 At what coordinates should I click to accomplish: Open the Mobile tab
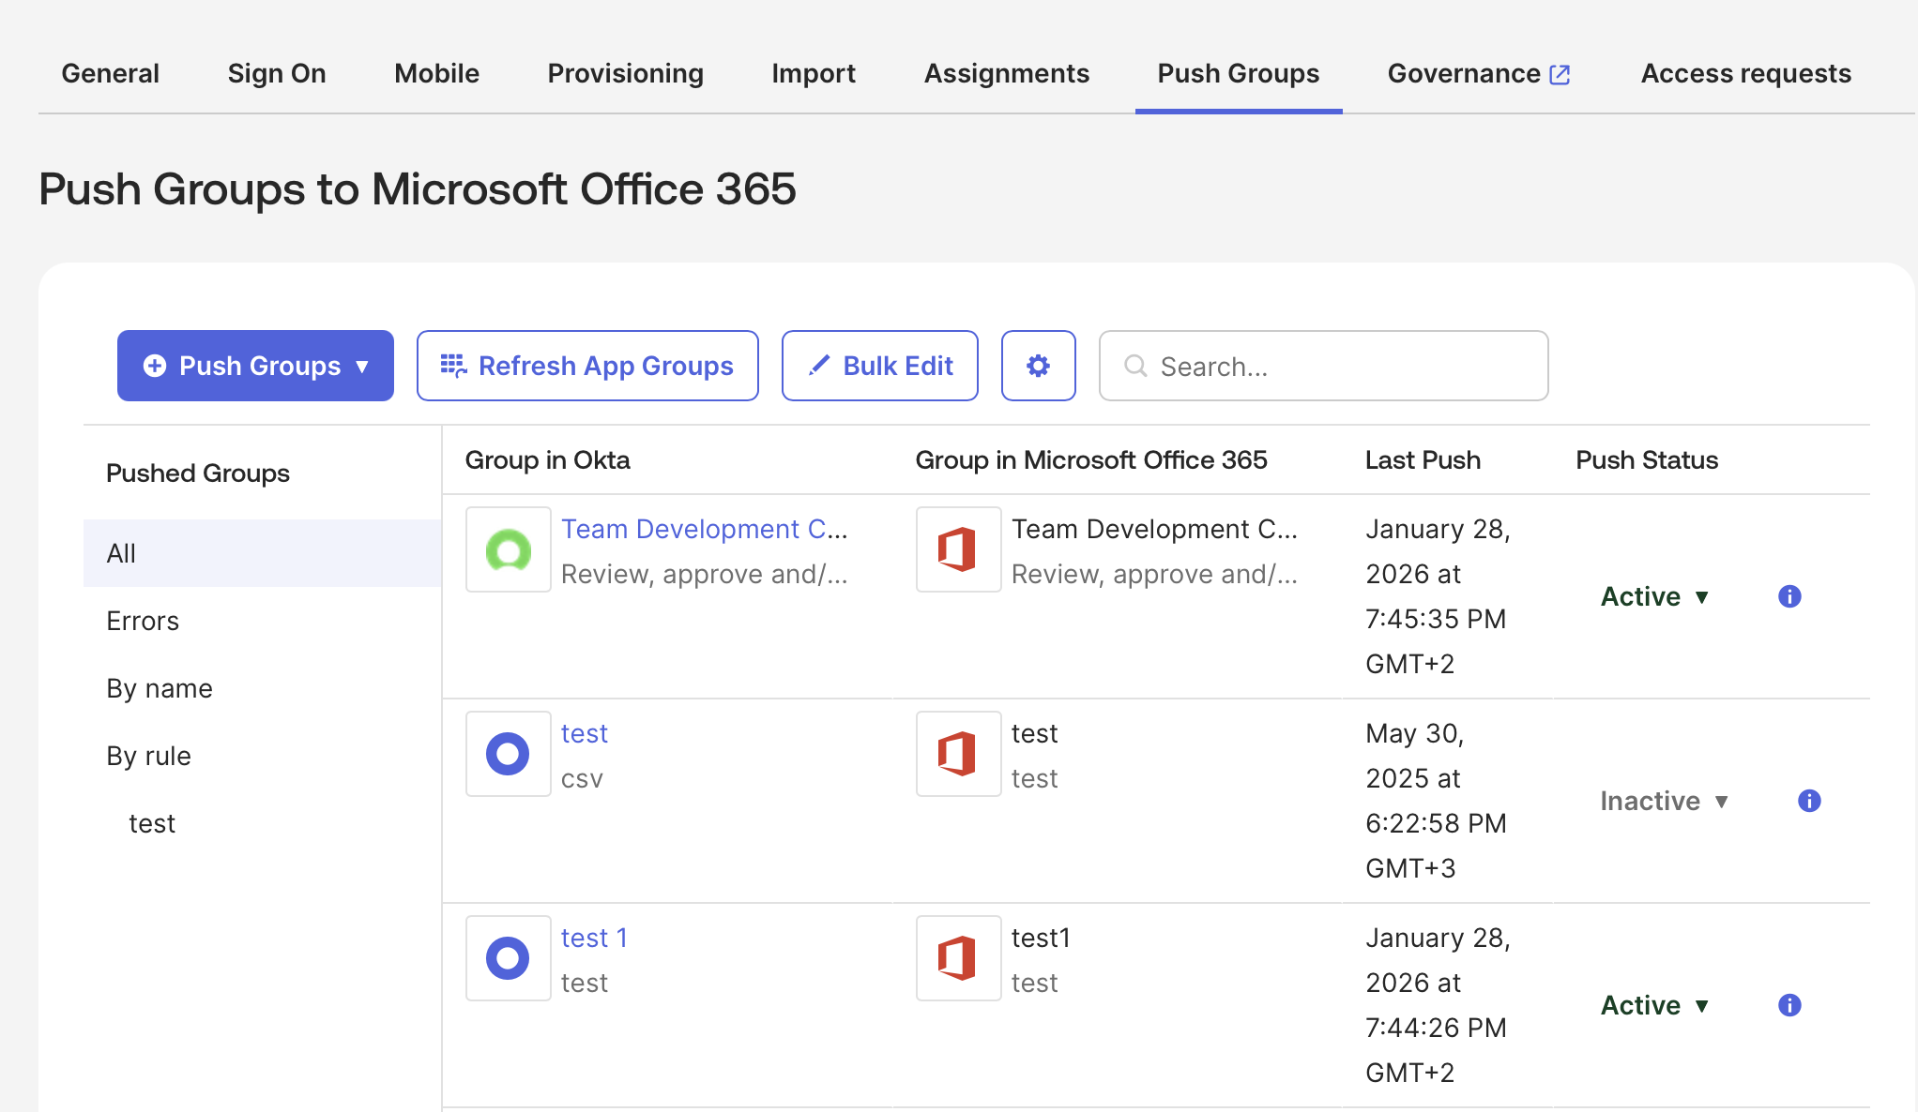point(436,73)
